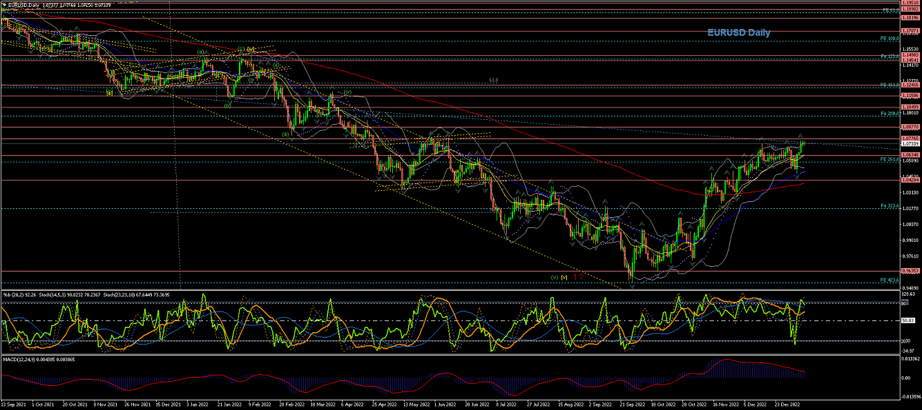
Task: Select the 1.17071 price level tag
Action: click(910, 31)
